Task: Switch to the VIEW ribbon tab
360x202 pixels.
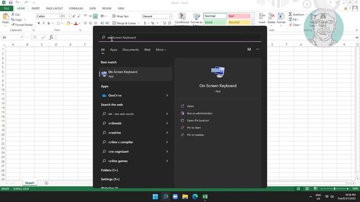Action: 121,8
